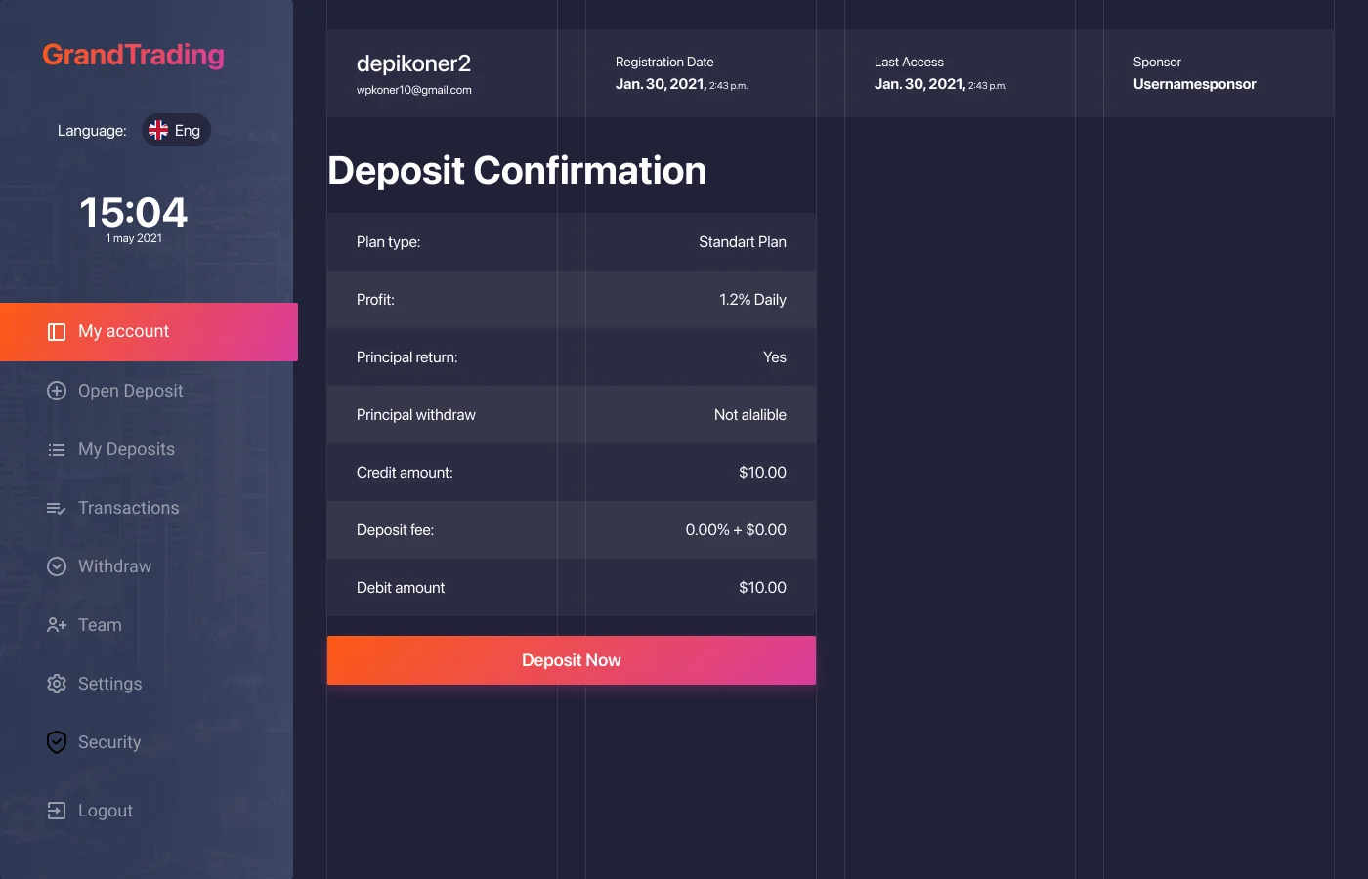Click the Deposit Now button

coord(572,660)
